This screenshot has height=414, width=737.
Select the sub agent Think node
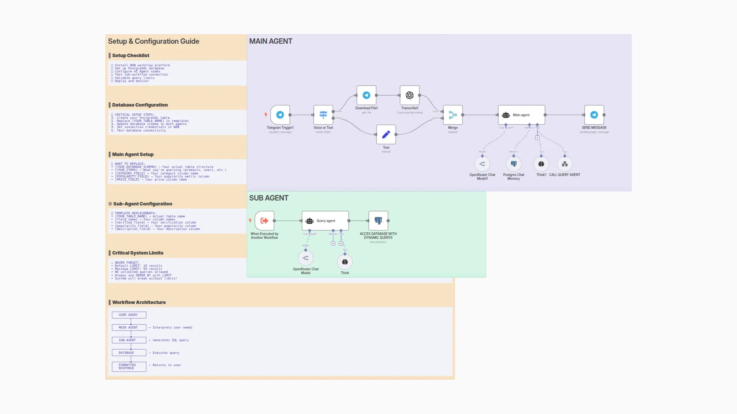click(345, 262)
